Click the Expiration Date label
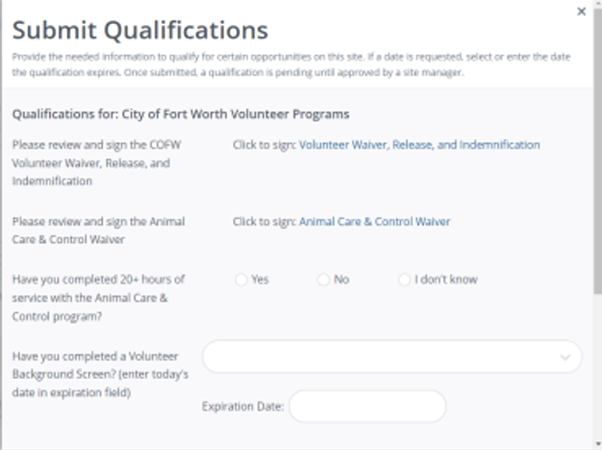Image resolution: width=602 pixels, height=450 pixels. (x=243, y=407)
